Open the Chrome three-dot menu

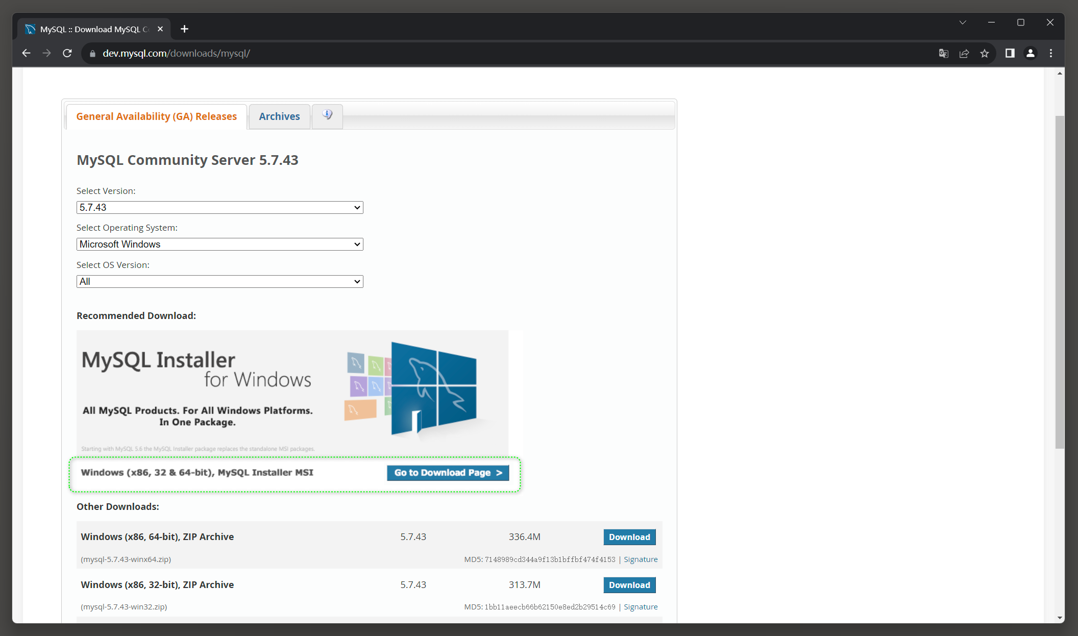pos(1051,53)
